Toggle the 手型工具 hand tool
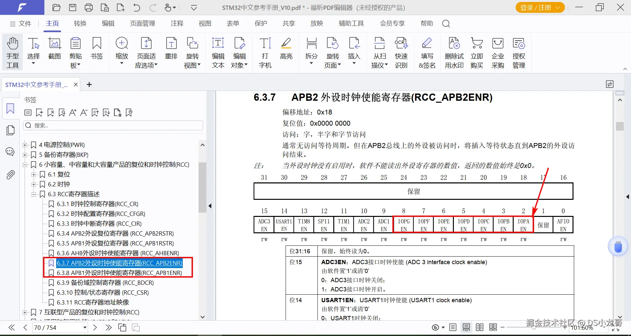The image size is (631, 336). pyautogui.click(x=12, y=52)
